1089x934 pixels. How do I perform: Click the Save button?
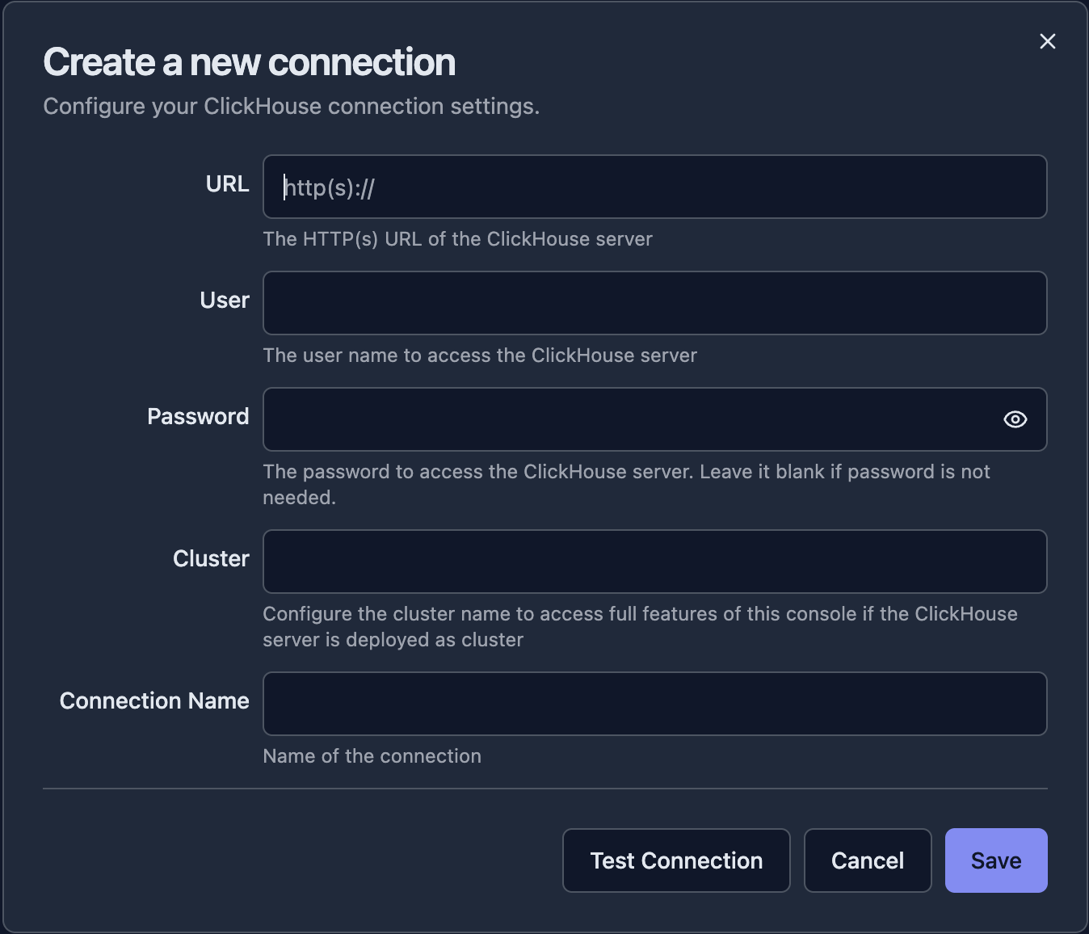point(995,860)
